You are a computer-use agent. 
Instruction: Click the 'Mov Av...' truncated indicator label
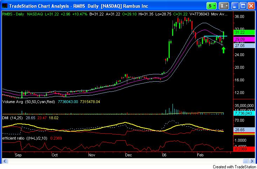(219, 14)
